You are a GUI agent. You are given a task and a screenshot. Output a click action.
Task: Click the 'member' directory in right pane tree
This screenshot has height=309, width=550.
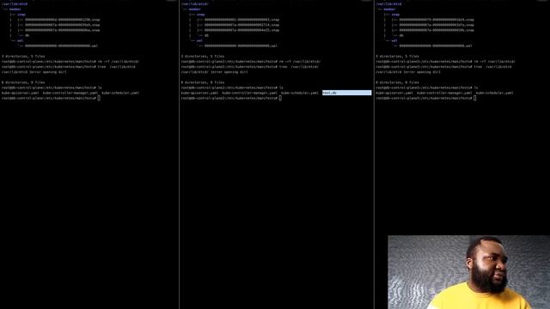389,9
